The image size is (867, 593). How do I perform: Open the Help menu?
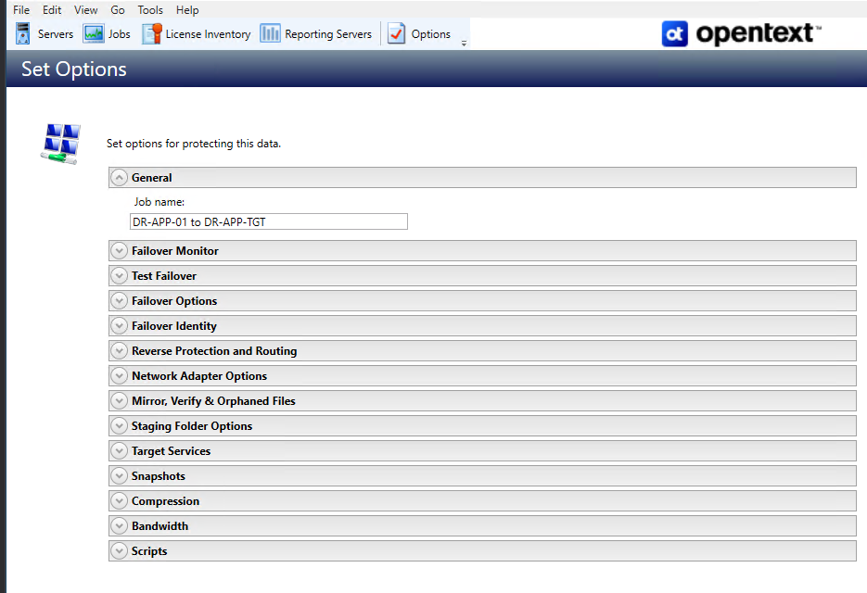coord(187,10)
